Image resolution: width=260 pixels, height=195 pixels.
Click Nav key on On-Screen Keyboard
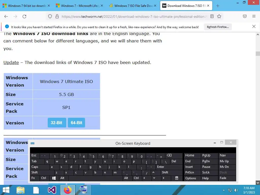pos(227,156)
